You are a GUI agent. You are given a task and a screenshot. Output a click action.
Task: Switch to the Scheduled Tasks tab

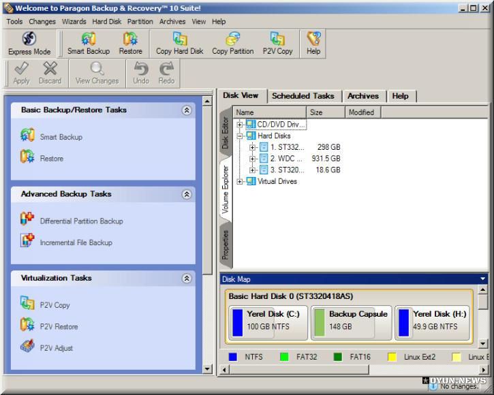tap(303, 96)
